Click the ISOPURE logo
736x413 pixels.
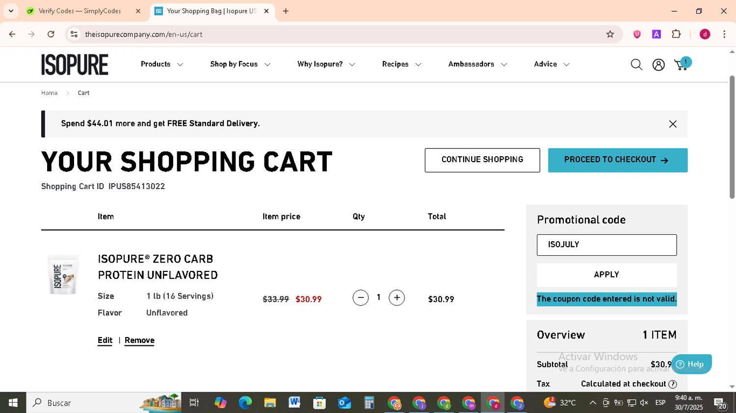75,65
